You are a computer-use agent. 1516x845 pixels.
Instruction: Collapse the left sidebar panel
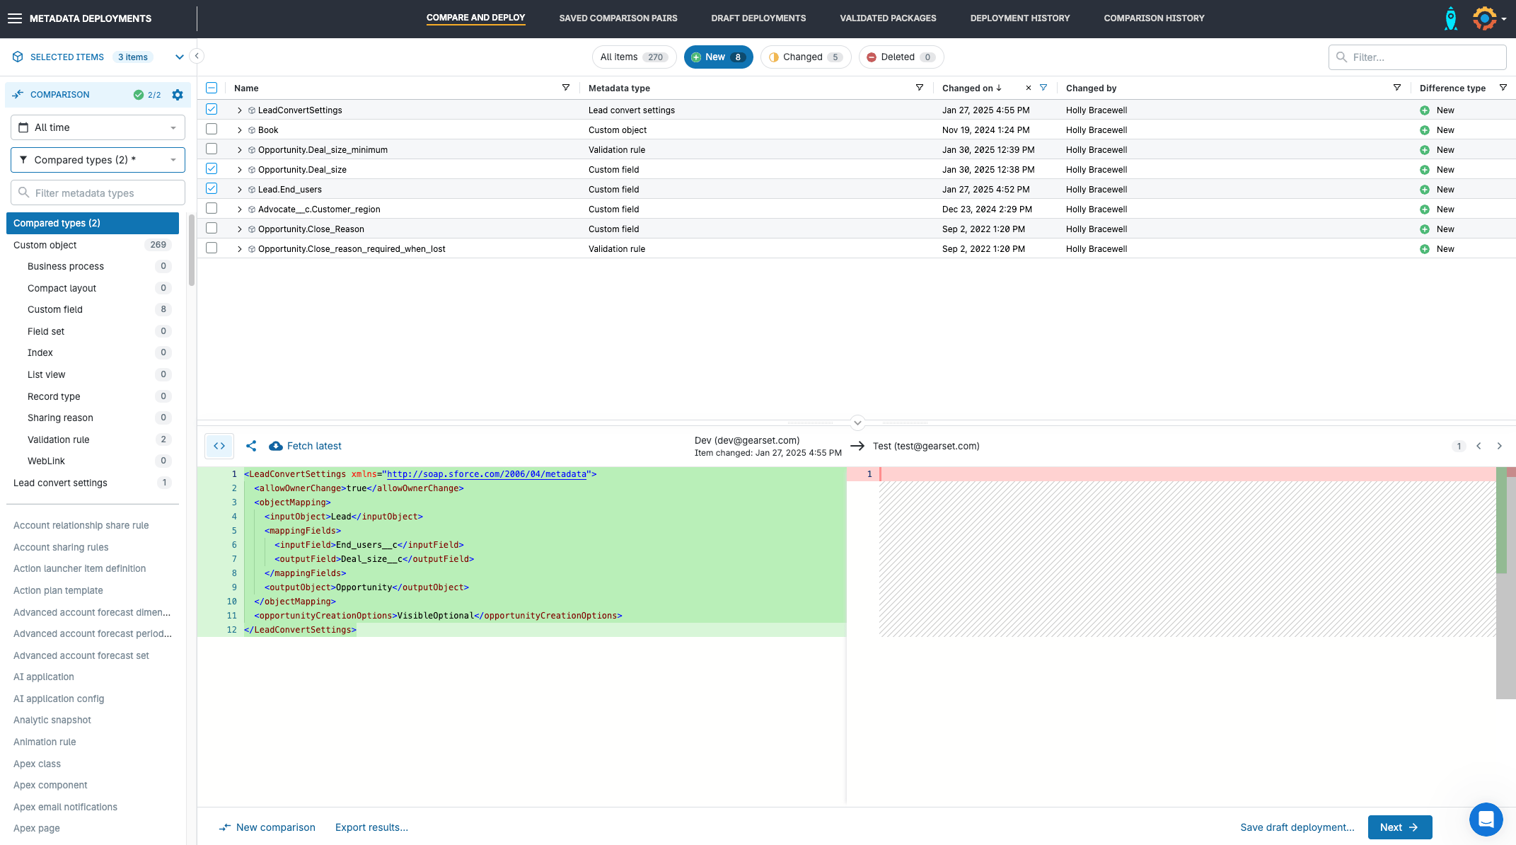[197, 56]
